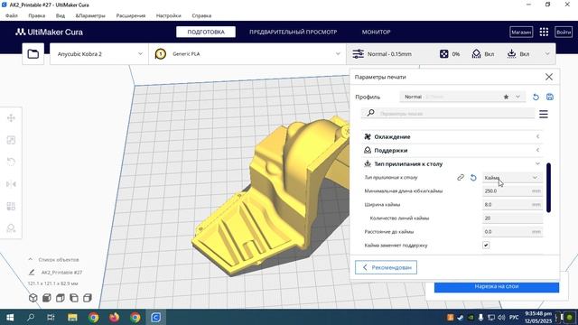This screenshot has height=325, width=578.
Task: Click the Войти sign-in button
Action: (564, 32)
